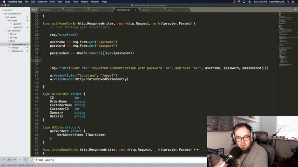This screenshot has width=298, height=167.
Task: Close the app.js tab
Action: [186, 10]
